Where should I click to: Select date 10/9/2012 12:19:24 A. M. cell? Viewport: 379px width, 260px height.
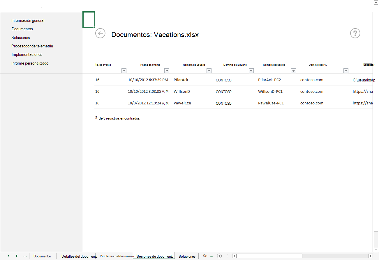point(149,103)
